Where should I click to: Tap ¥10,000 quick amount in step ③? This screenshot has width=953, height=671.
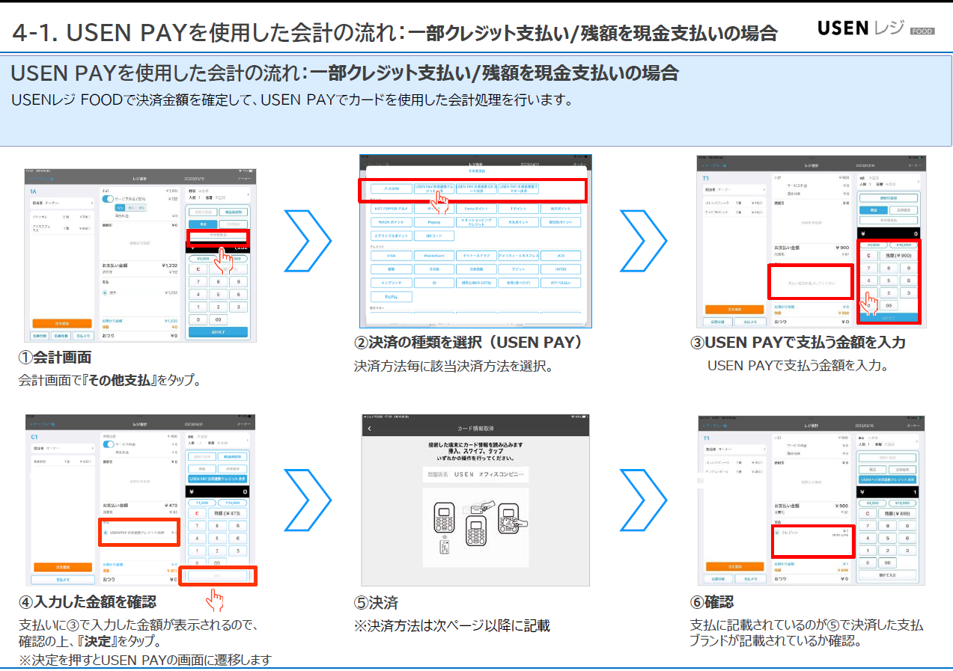[904, 245]
